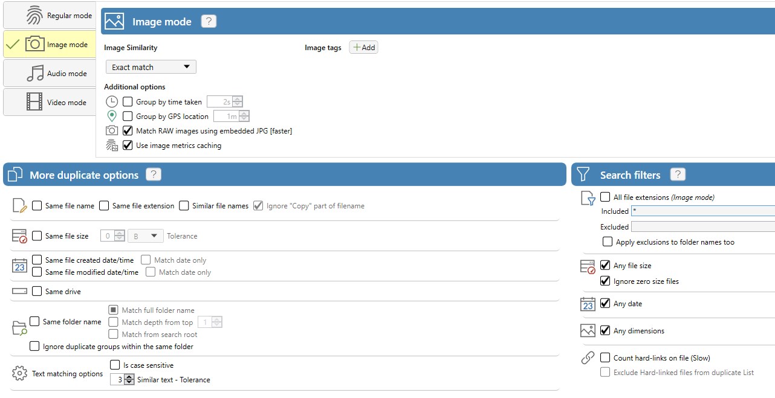Toggle Same file name checkbox

(x=37, y=206)
